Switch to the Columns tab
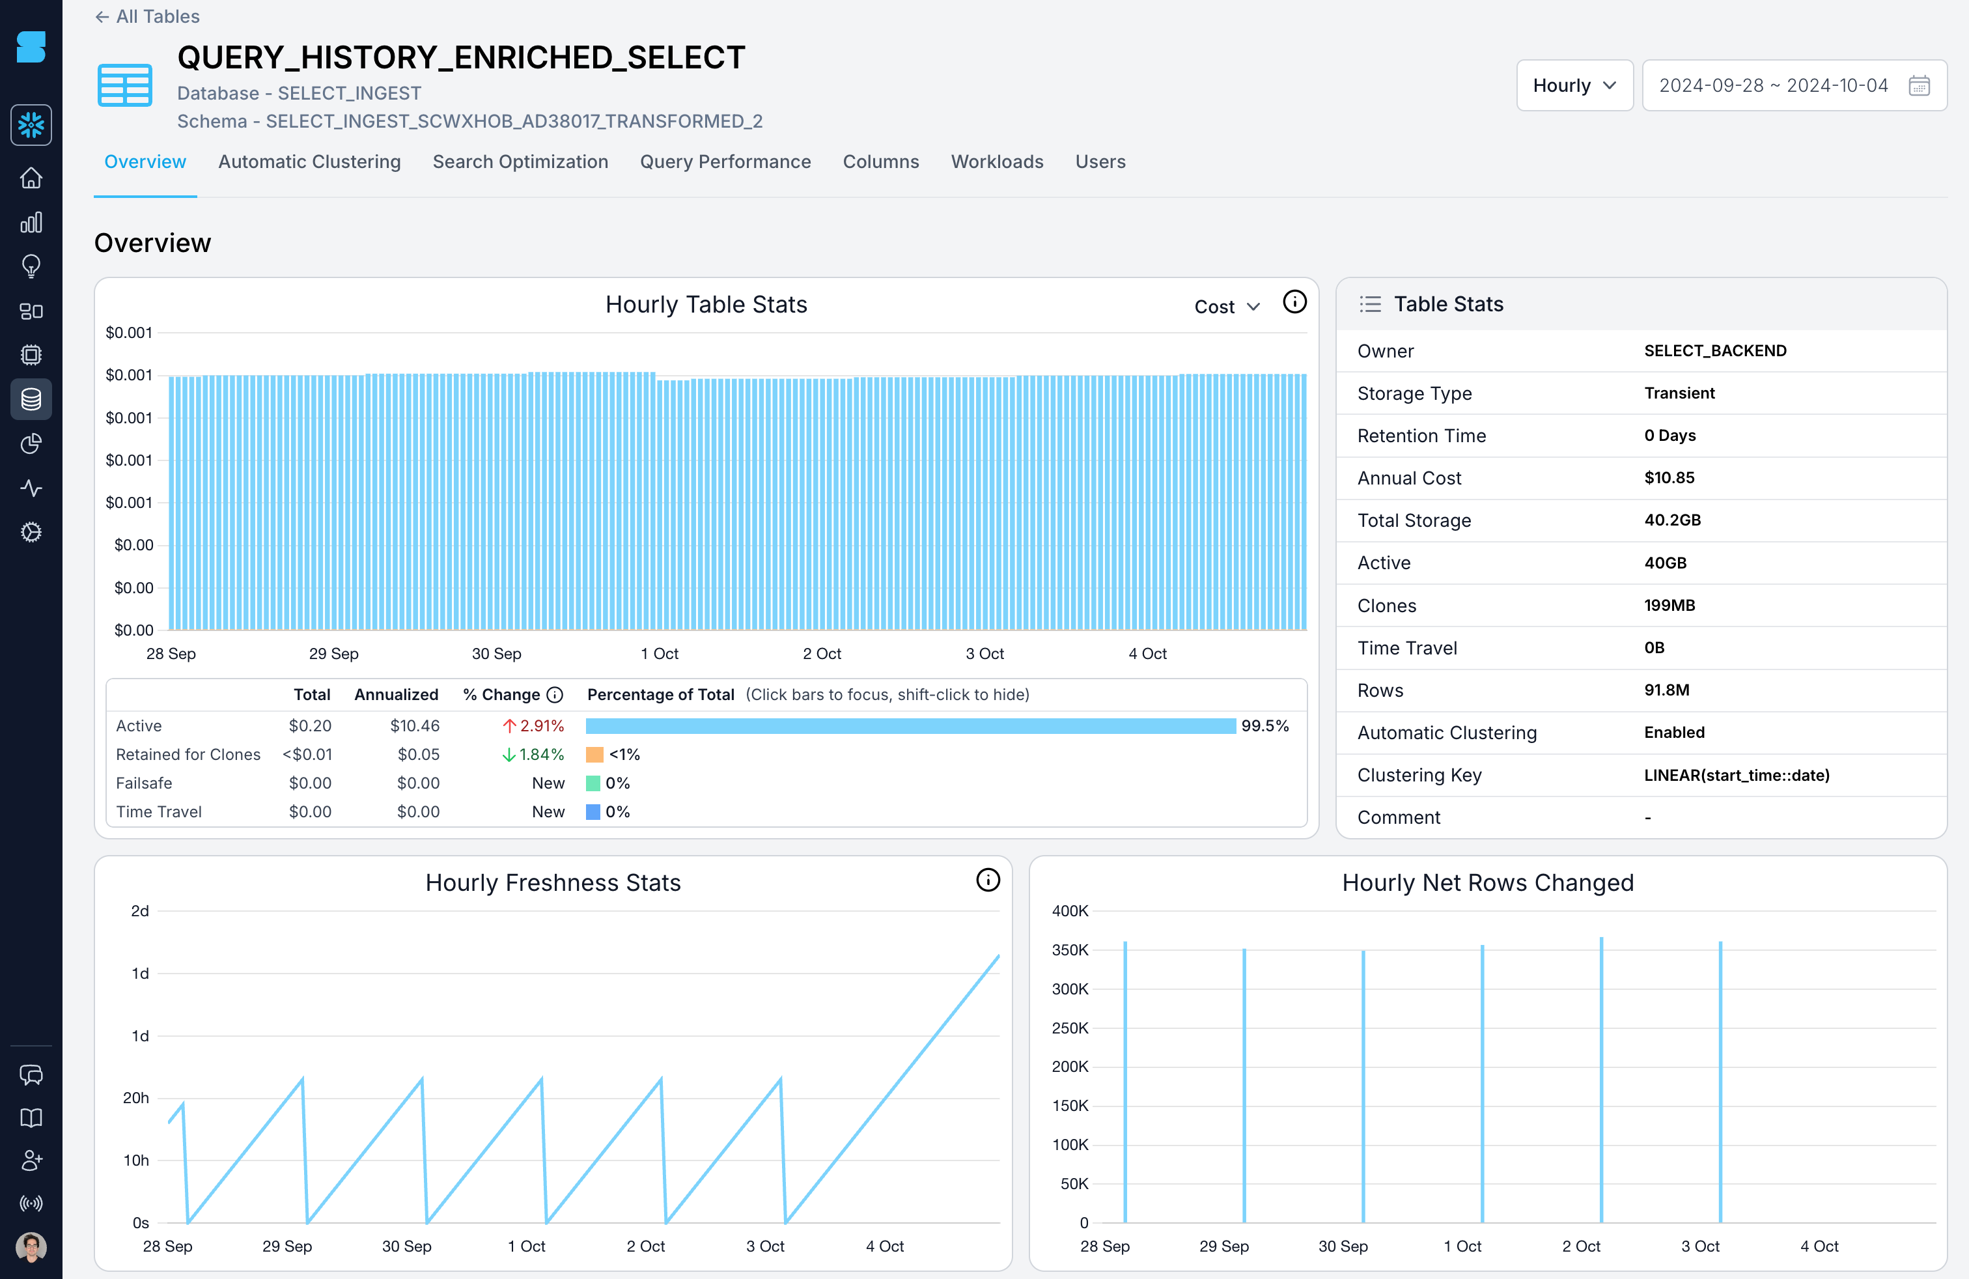The width and height of the screenshot is (1969, 1279). click(x=880, y=161)
